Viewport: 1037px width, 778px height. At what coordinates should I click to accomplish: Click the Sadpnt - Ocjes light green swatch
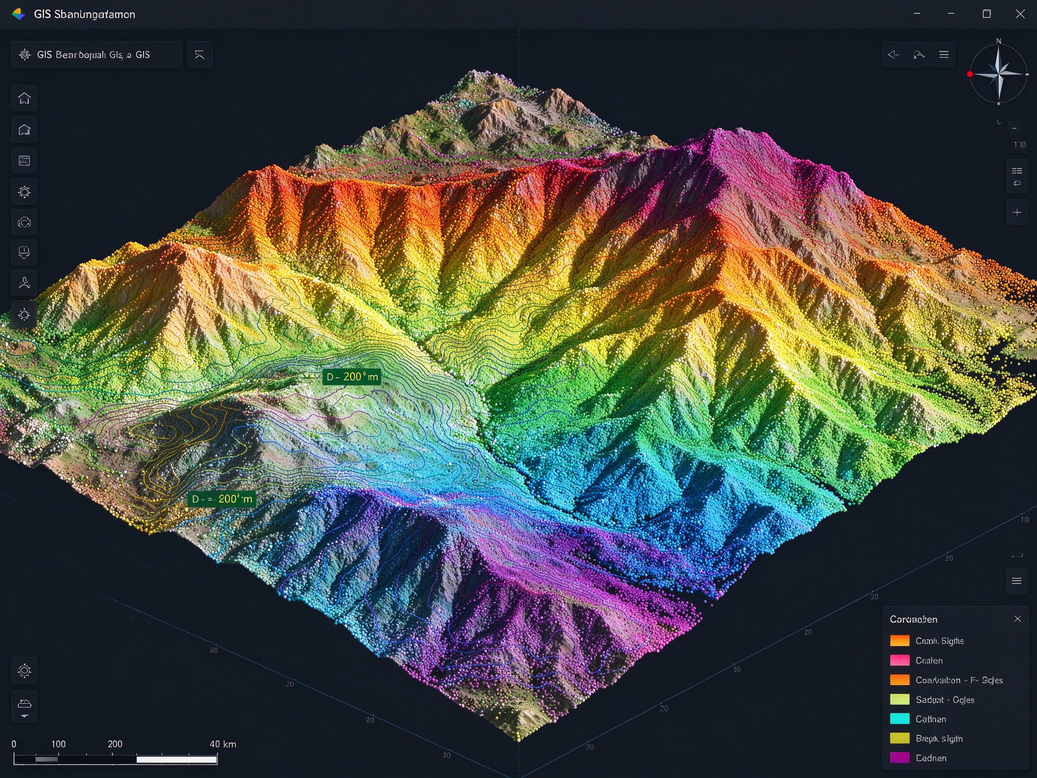900,699
